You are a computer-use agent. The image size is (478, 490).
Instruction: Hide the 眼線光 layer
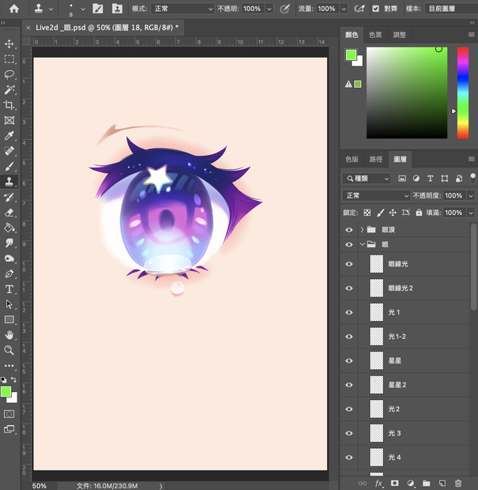coord(349,264)
